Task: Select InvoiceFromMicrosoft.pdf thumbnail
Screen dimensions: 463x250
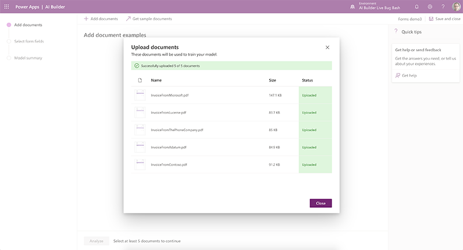Action: pos(140,95)
